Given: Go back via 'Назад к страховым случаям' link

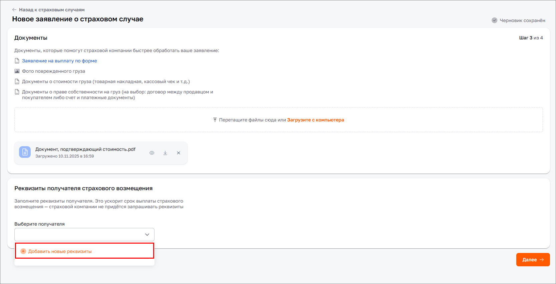Looking at the screenshot, I should [52, 10].
